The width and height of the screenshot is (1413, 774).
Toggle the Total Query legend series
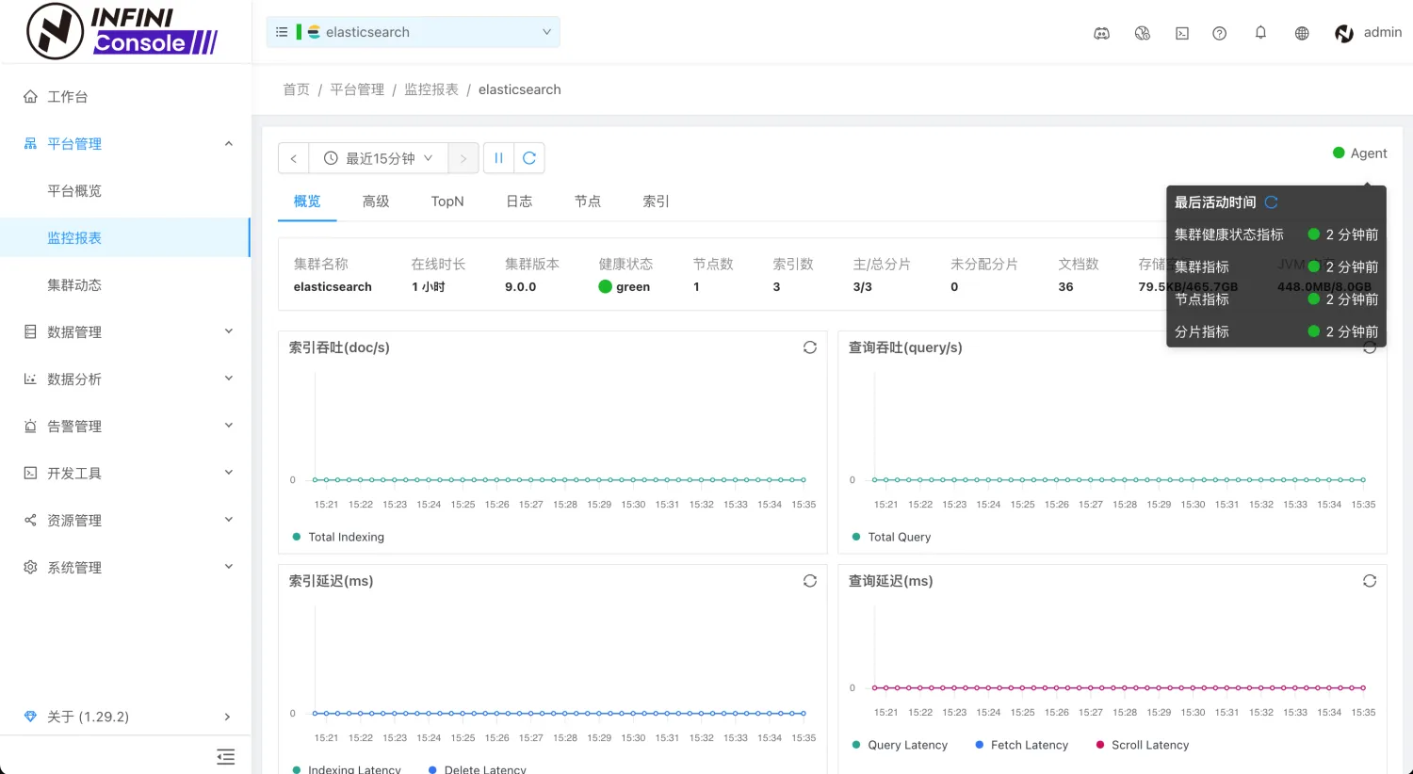point(891,537)
